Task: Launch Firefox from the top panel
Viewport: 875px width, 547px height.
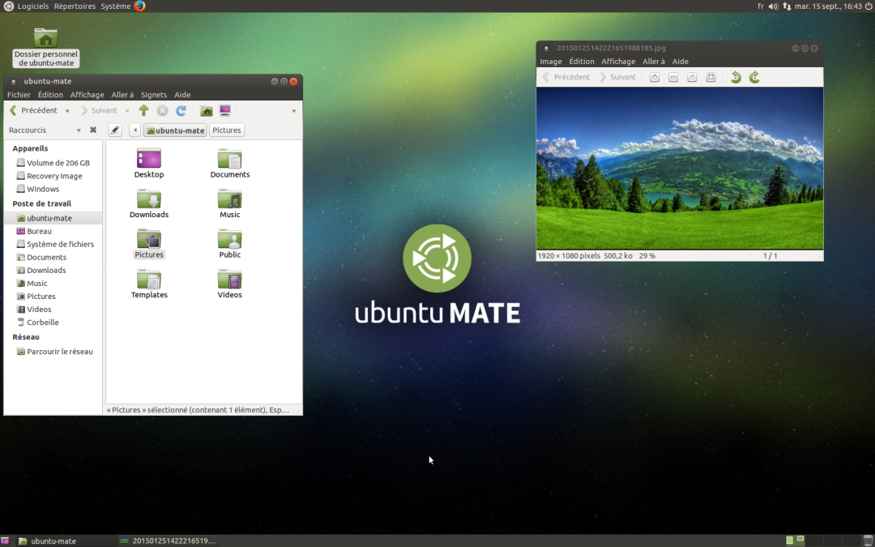Action: tap(139, 6)
